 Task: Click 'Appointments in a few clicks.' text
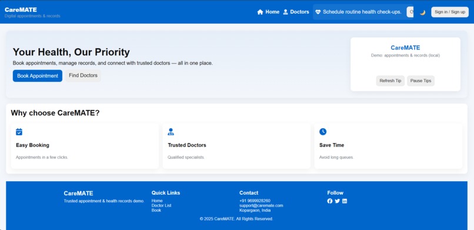[42, 158]
